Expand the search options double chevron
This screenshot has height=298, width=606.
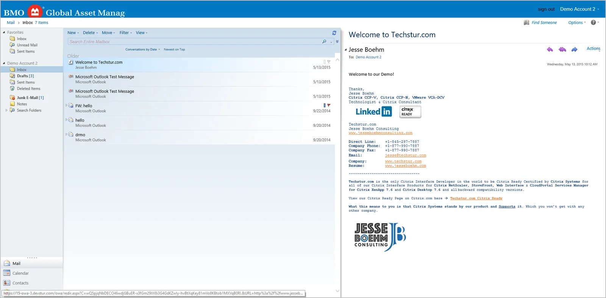pyautogui.click(x=337, y=42)
